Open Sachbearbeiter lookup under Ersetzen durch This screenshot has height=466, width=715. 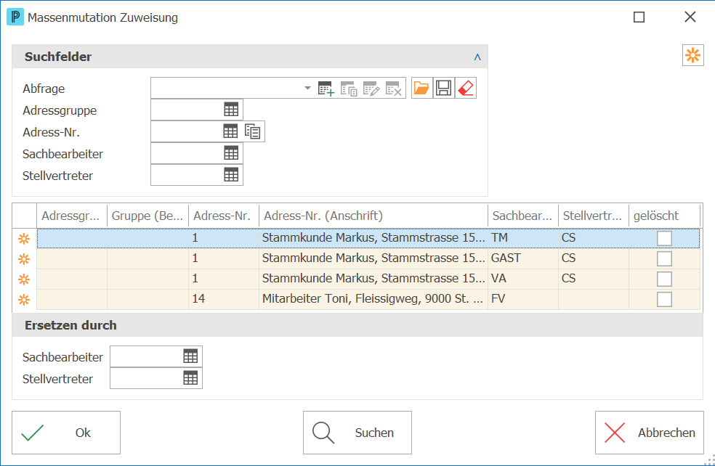190,356
